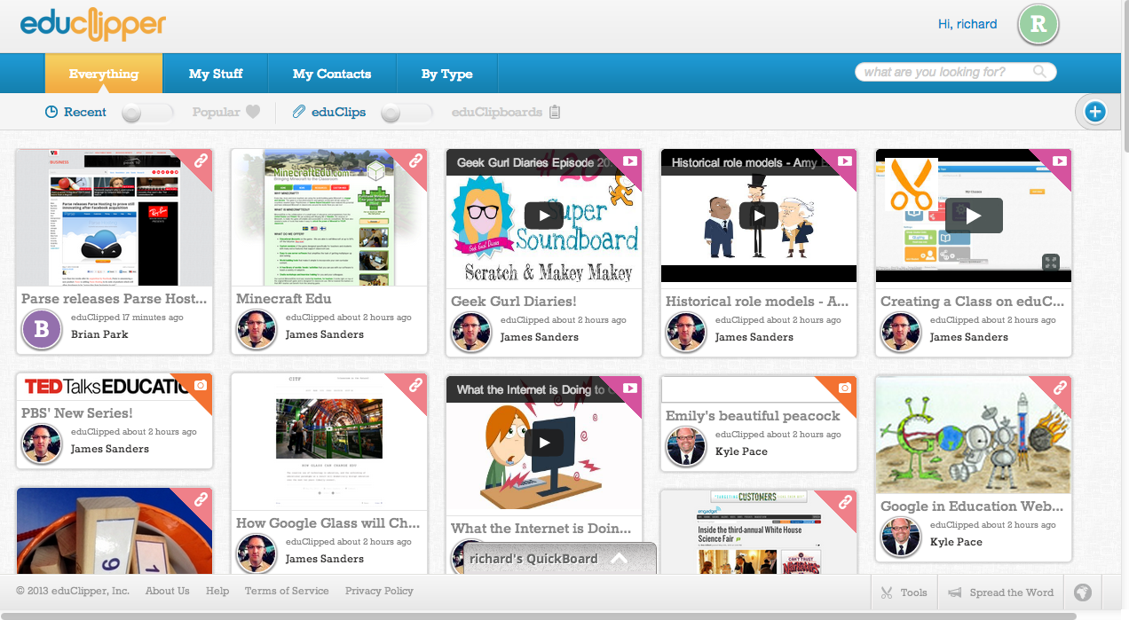Click the blue plus add-clip icon

(x=1095, y=112)
